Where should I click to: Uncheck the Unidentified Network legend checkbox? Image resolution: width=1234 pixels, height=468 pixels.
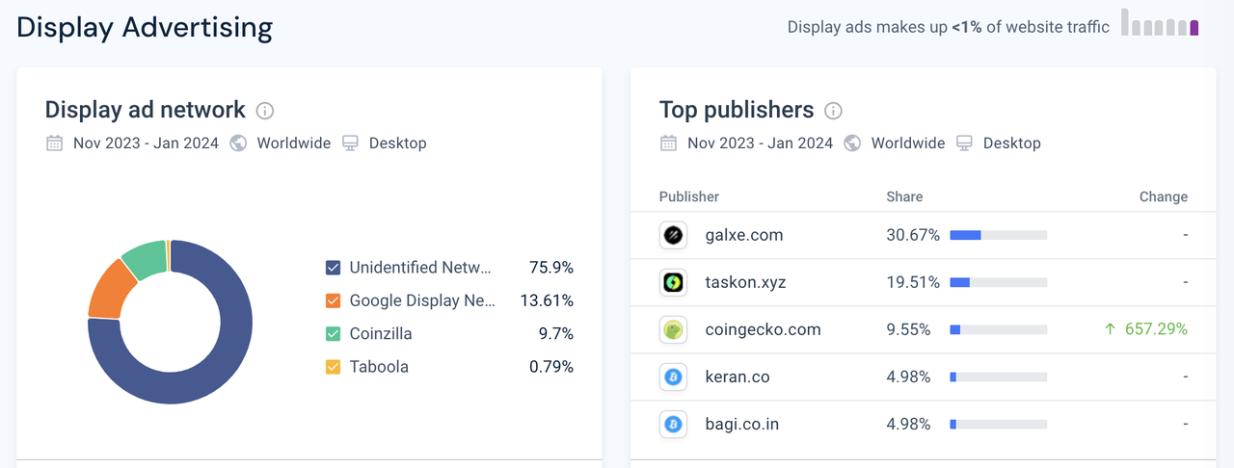[334, 268]
